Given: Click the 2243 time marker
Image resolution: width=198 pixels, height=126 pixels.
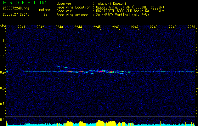Looking at the screenshot, I should [59, 27].
